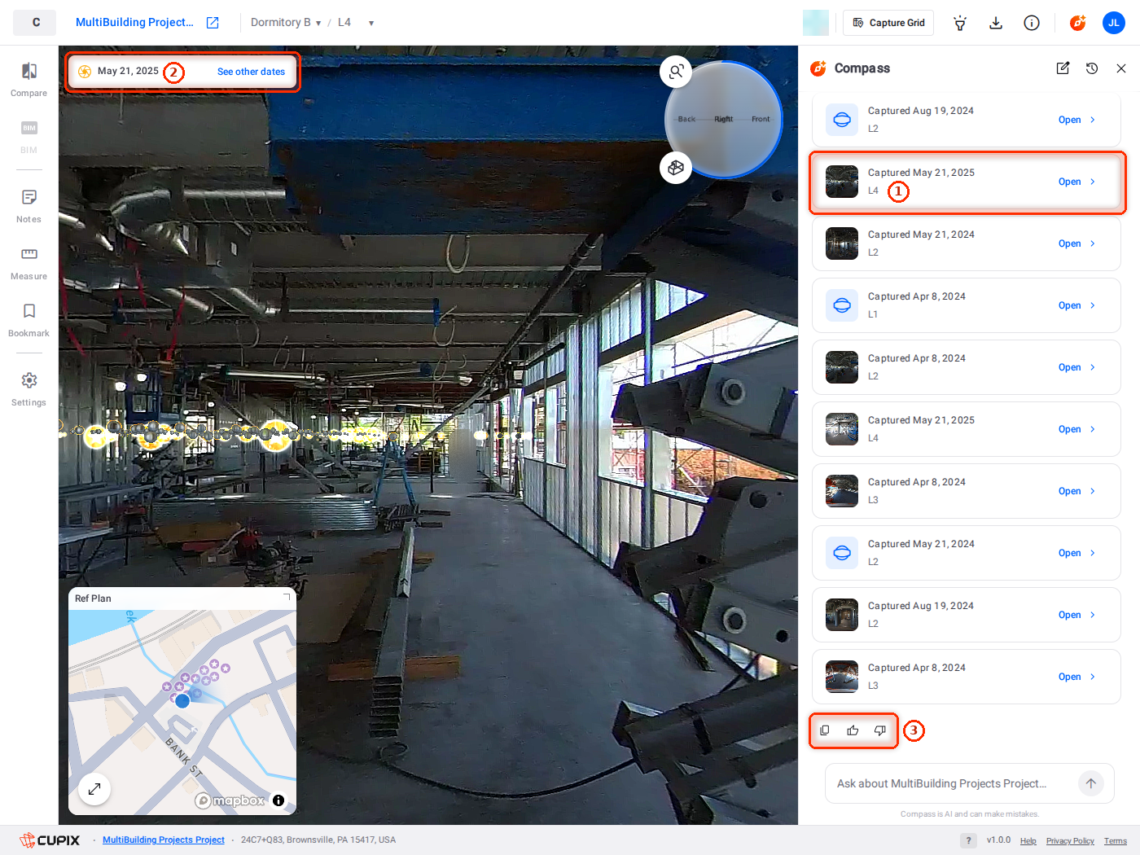Click the question mark button in footer
Screen dimensions: 1140x855
(x=968, y=840)
